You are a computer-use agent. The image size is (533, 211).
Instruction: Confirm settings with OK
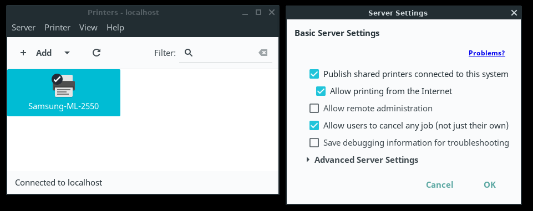coord(490,185)
